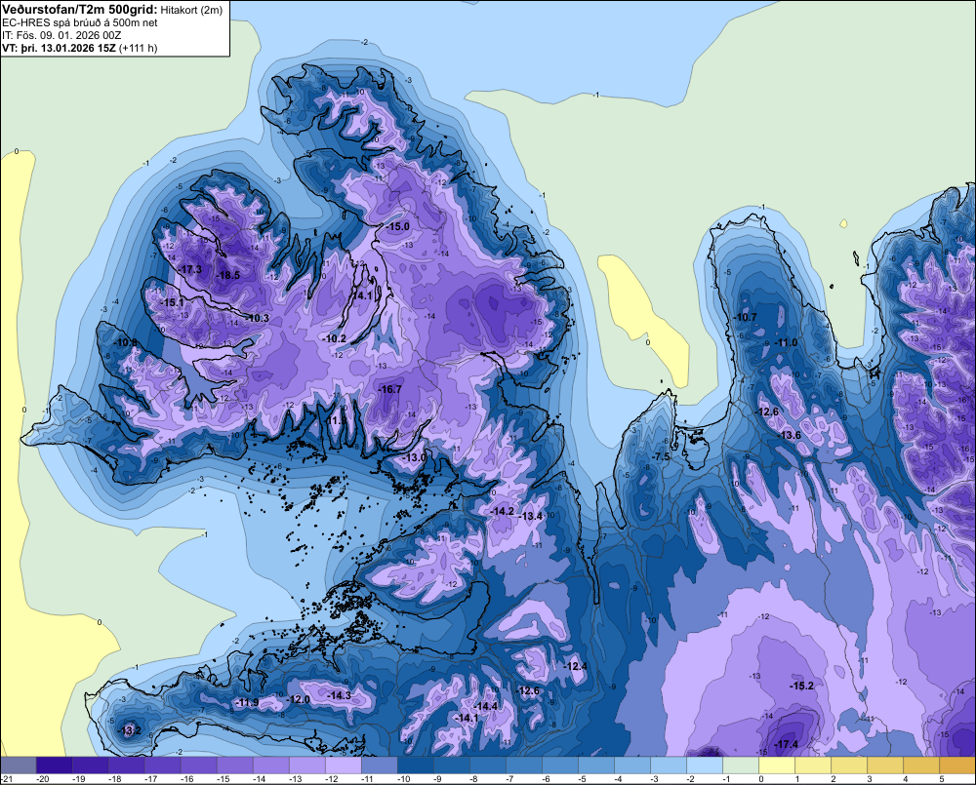This screenshot has height=785, width=976.
Task: Click legend swatch between -10 and -9
Action: [416, 765]
